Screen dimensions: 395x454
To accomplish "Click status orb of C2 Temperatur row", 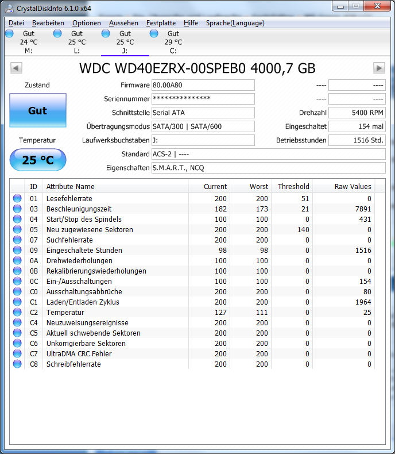I will click(x=17, y=312).
